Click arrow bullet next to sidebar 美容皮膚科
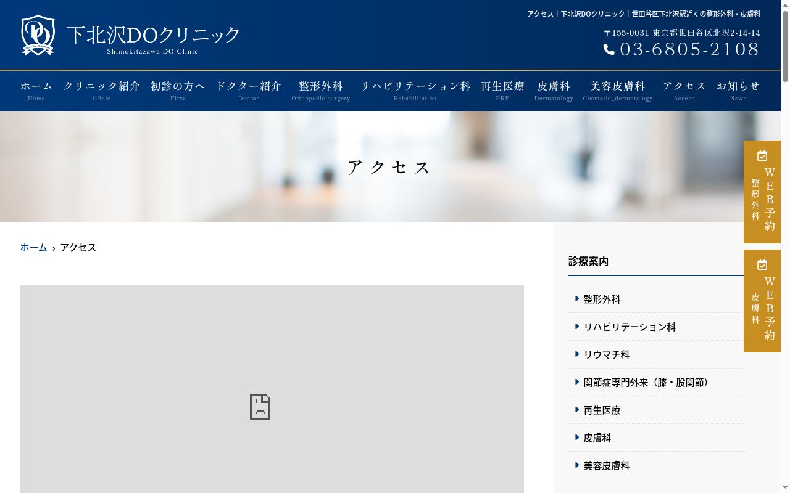The width and height of the screenshot is (790, 493). [577, 465]
